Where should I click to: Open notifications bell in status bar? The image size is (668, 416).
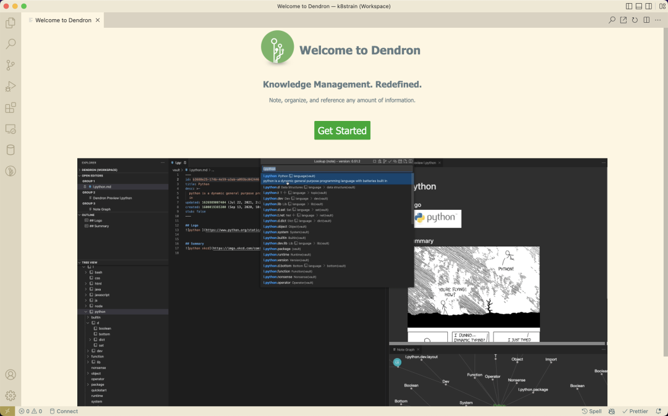pos(658,411)
